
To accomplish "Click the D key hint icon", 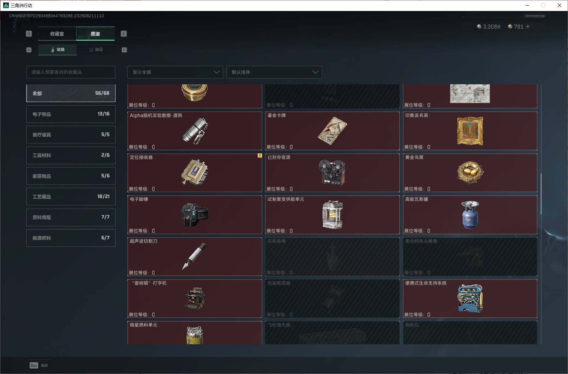I will tap(124, 50).
